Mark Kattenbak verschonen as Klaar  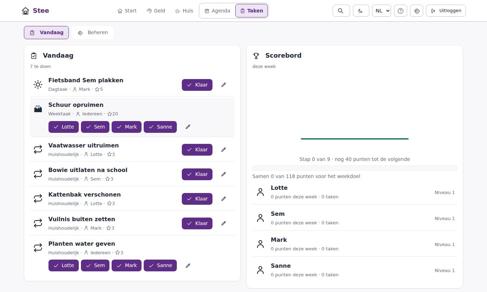(197, 199)
